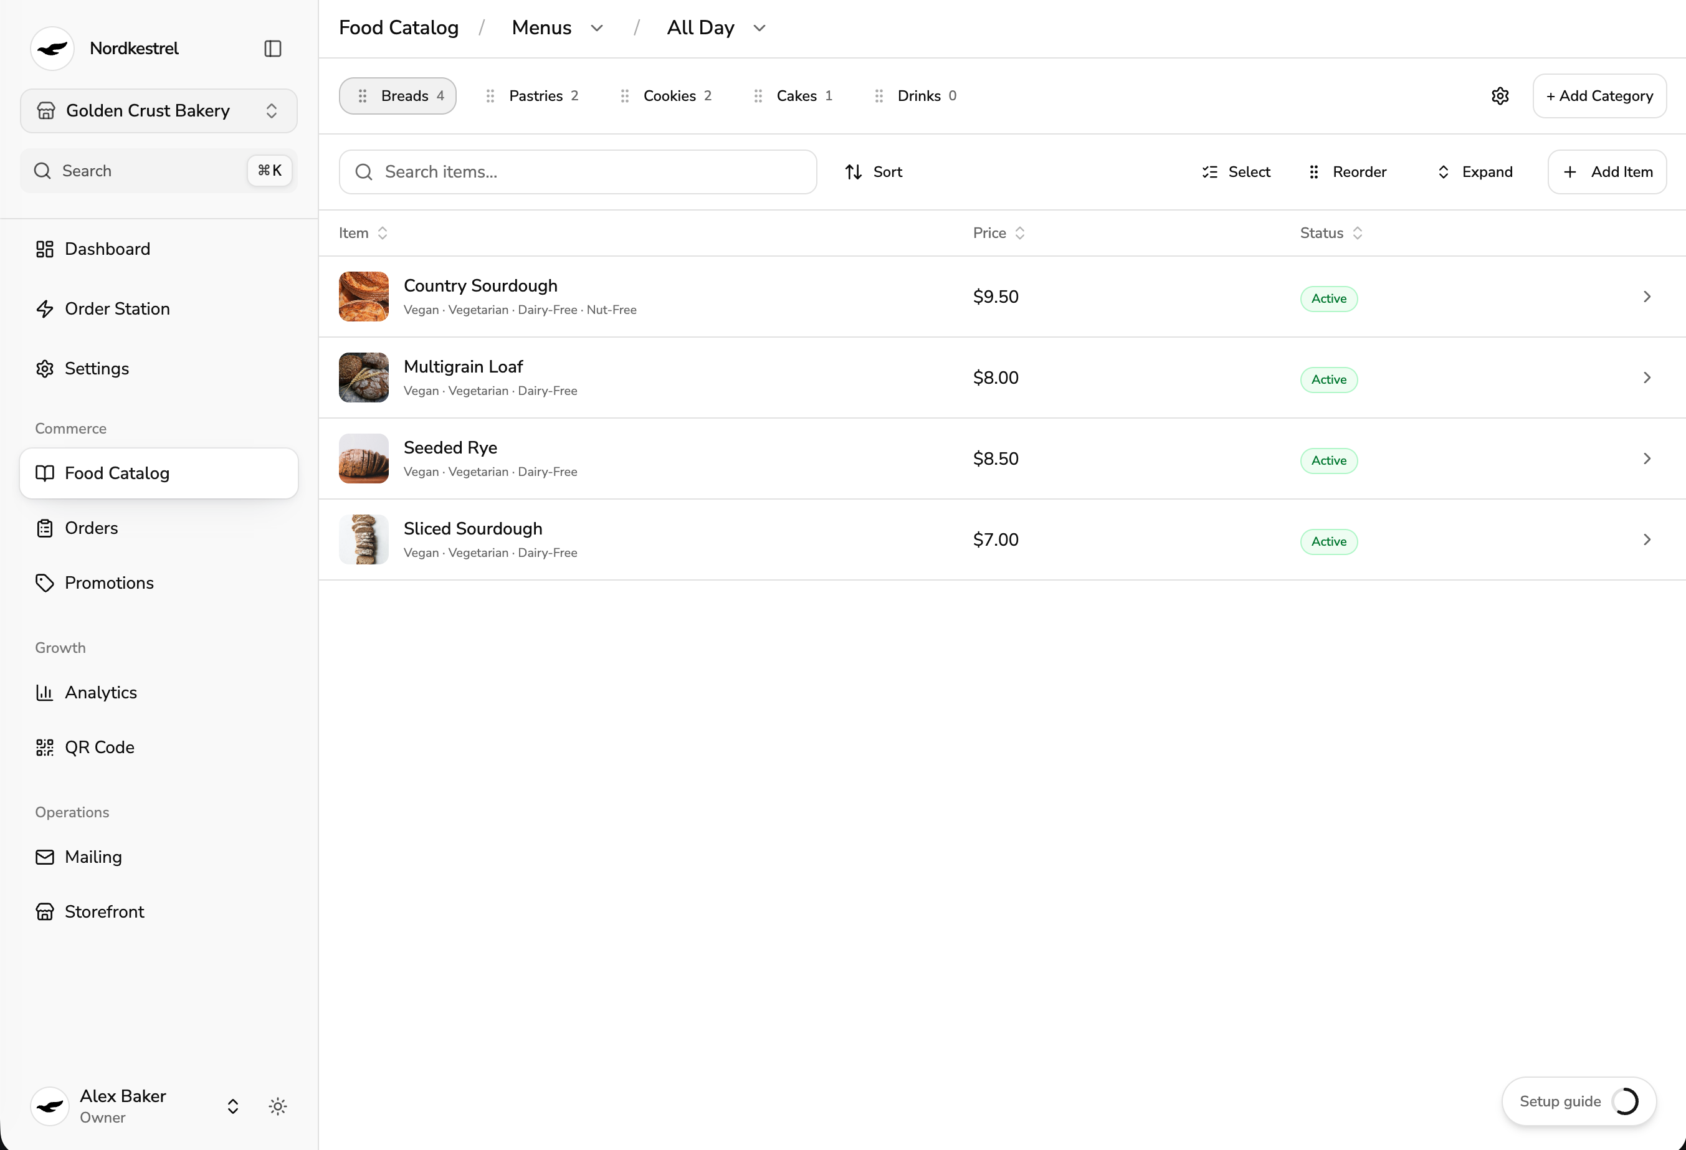Screen dimensions: 1686x1150
Task: Toggle Select mode for items
Action: 1236,172
